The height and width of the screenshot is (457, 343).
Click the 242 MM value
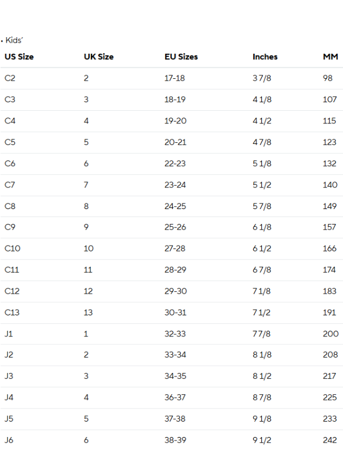click(x=330, y=440)
